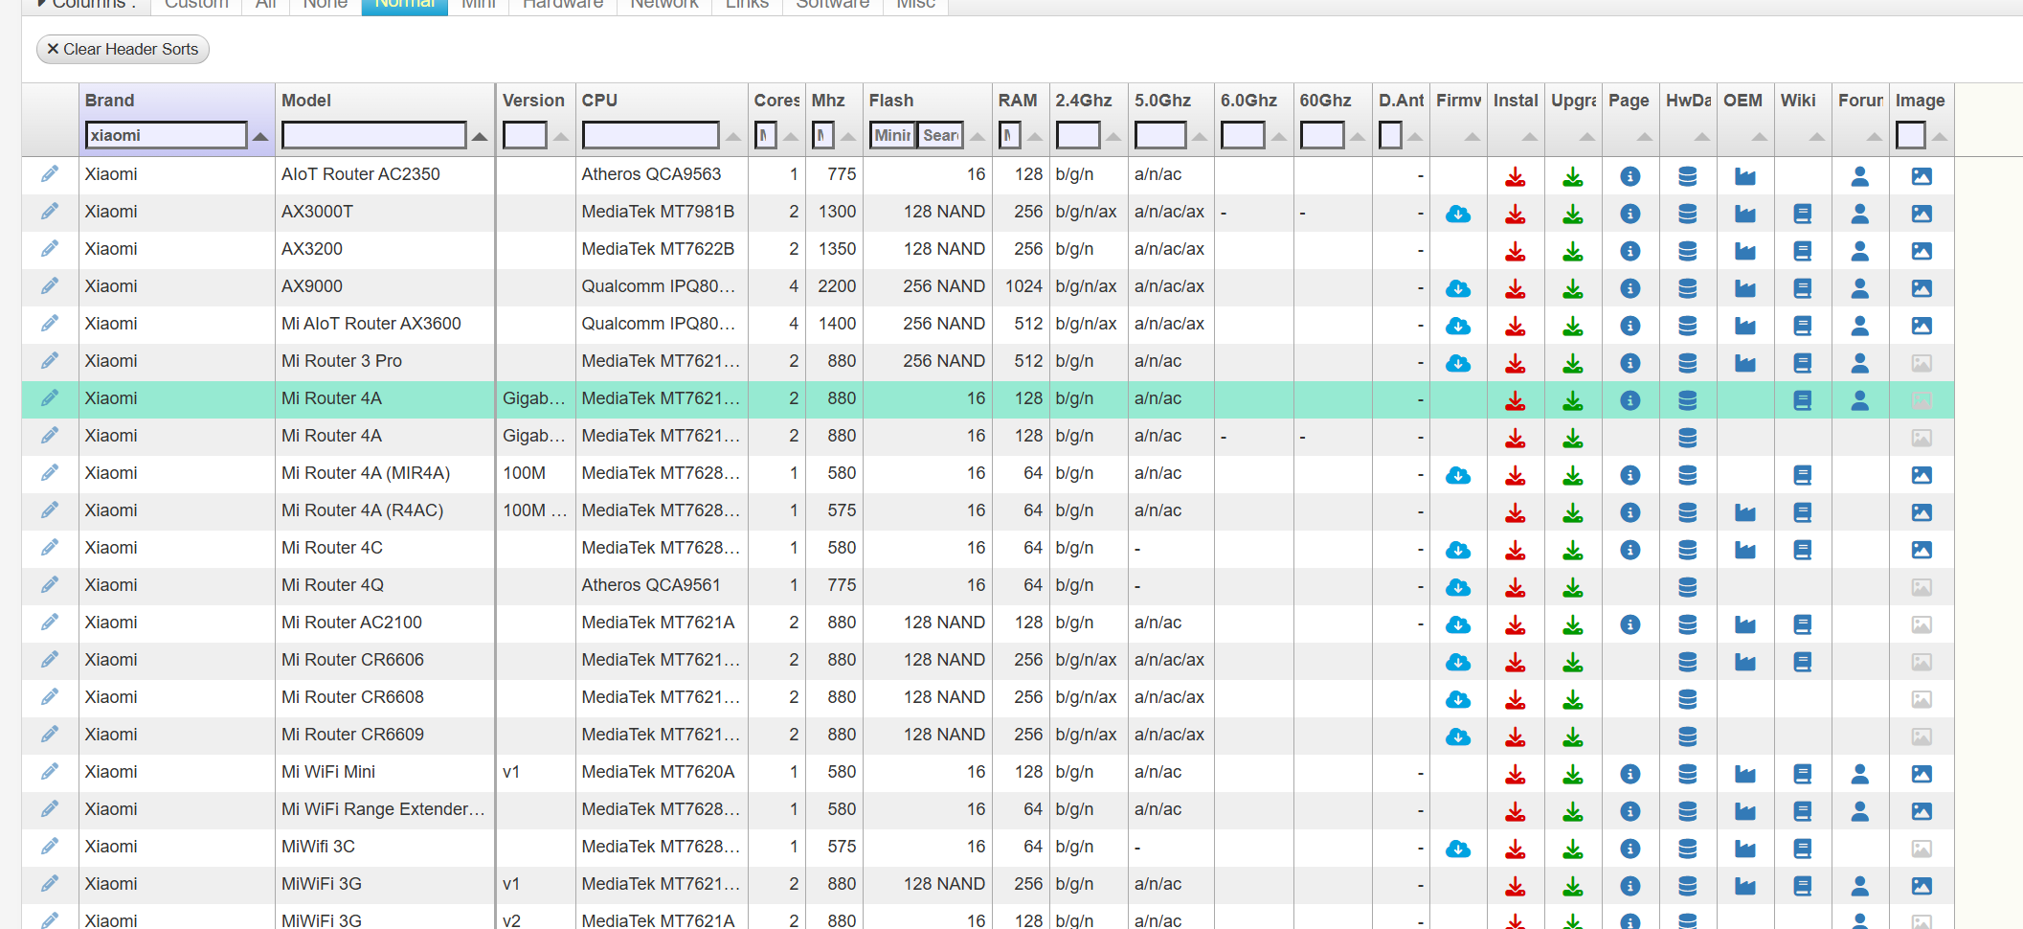Open device page info icon for AX3000T
This screenshot has width=2023, height=929.
coord(1630,214)
